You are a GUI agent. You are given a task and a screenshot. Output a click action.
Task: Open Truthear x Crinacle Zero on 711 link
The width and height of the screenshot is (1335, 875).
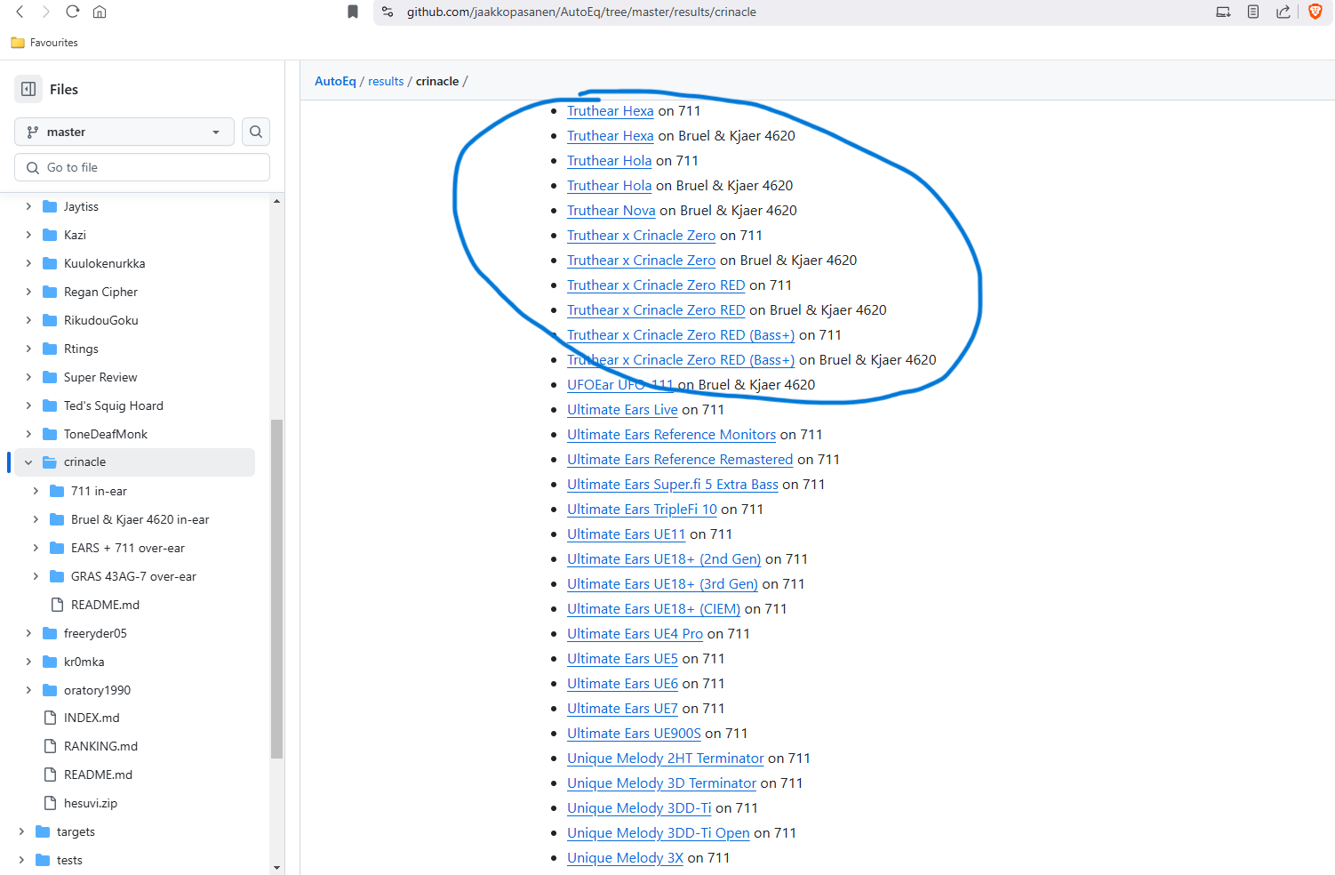click(x=642, y=235)
